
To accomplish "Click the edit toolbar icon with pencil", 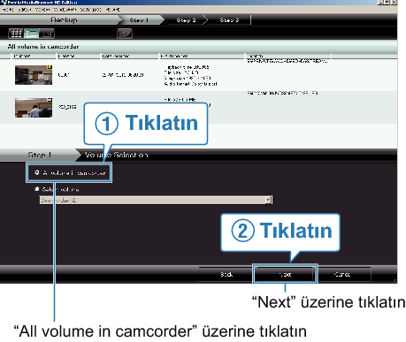I will (125, 34).
